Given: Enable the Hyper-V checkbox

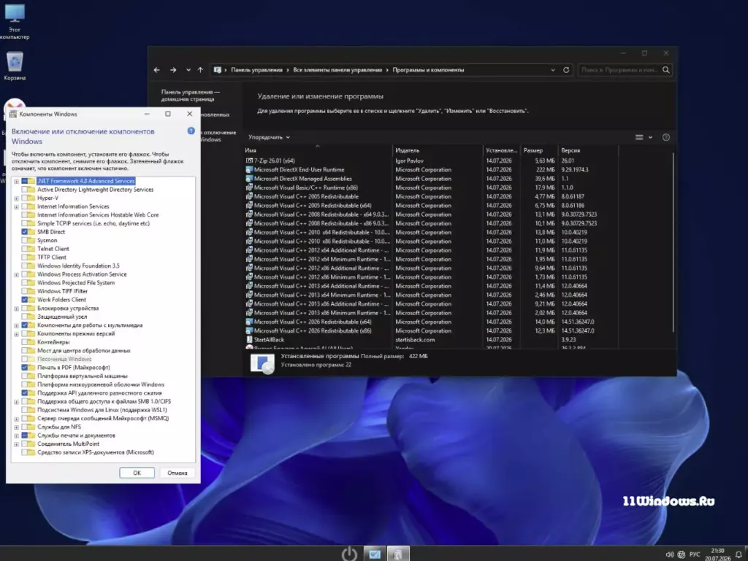Looking at the screenshot, I should tap(24, 198).
